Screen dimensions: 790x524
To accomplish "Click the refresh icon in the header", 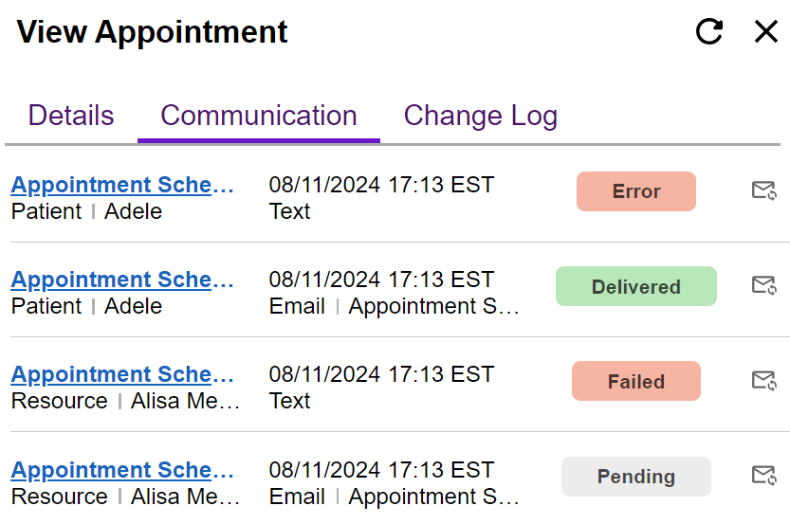I will point(709,32).
